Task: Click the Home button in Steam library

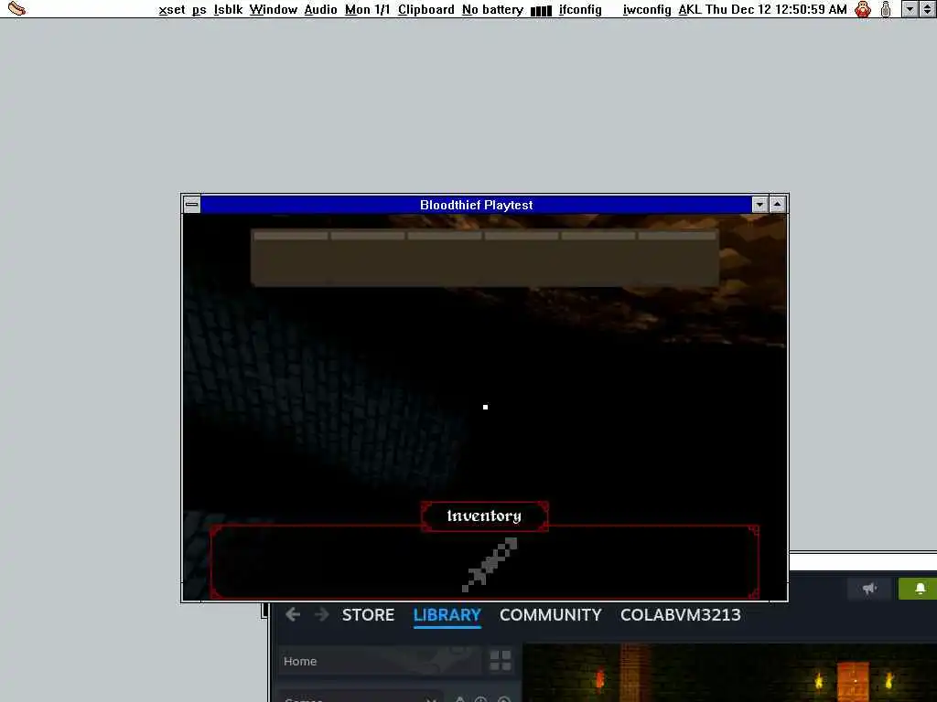Action: pyautogui.click(x=379, y=661)
